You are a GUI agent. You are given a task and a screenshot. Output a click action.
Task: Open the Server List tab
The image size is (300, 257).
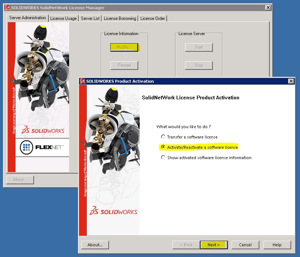(90, 18)
